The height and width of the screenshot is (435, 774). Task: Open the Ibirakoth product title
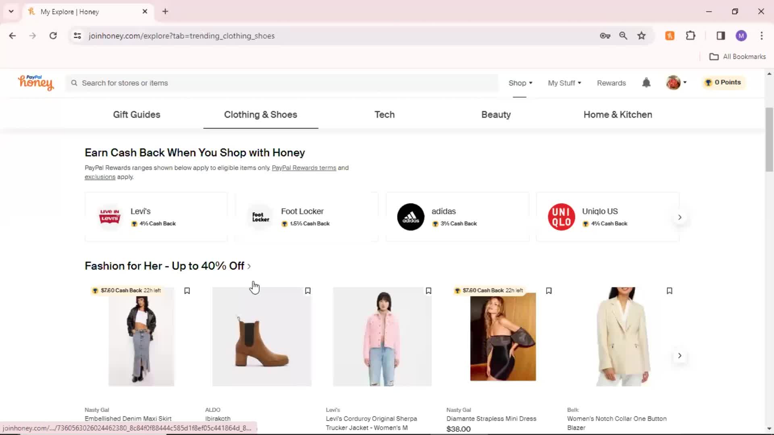218,418
